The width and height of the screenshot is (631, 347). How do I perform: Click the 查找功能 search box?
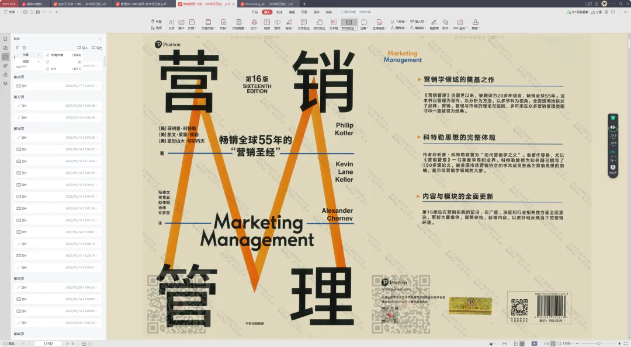coord(355,12)
